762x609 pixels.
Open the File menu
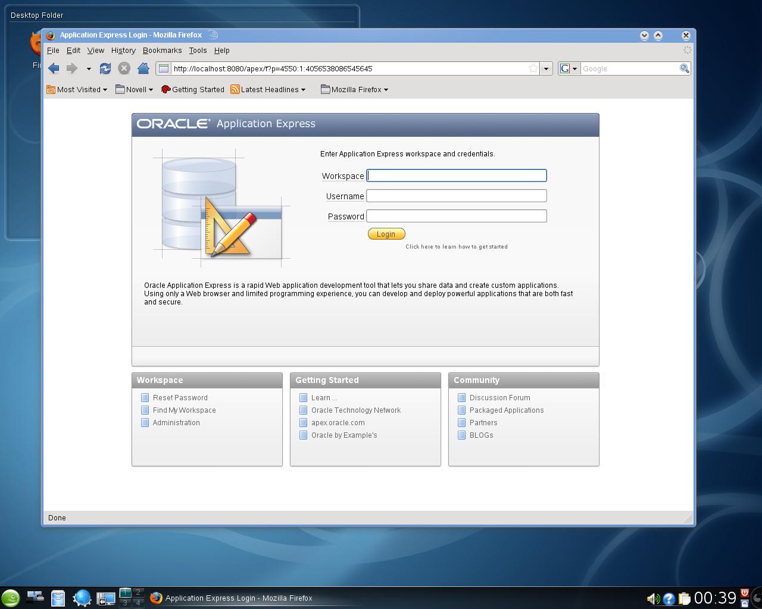coord(53,51)
